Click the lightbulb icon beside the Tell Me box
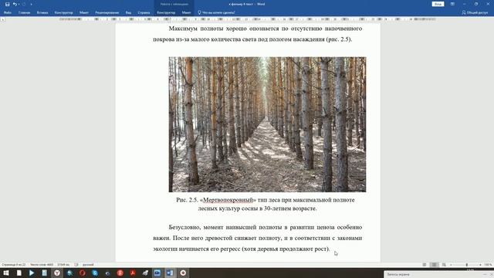 (199, 12)
